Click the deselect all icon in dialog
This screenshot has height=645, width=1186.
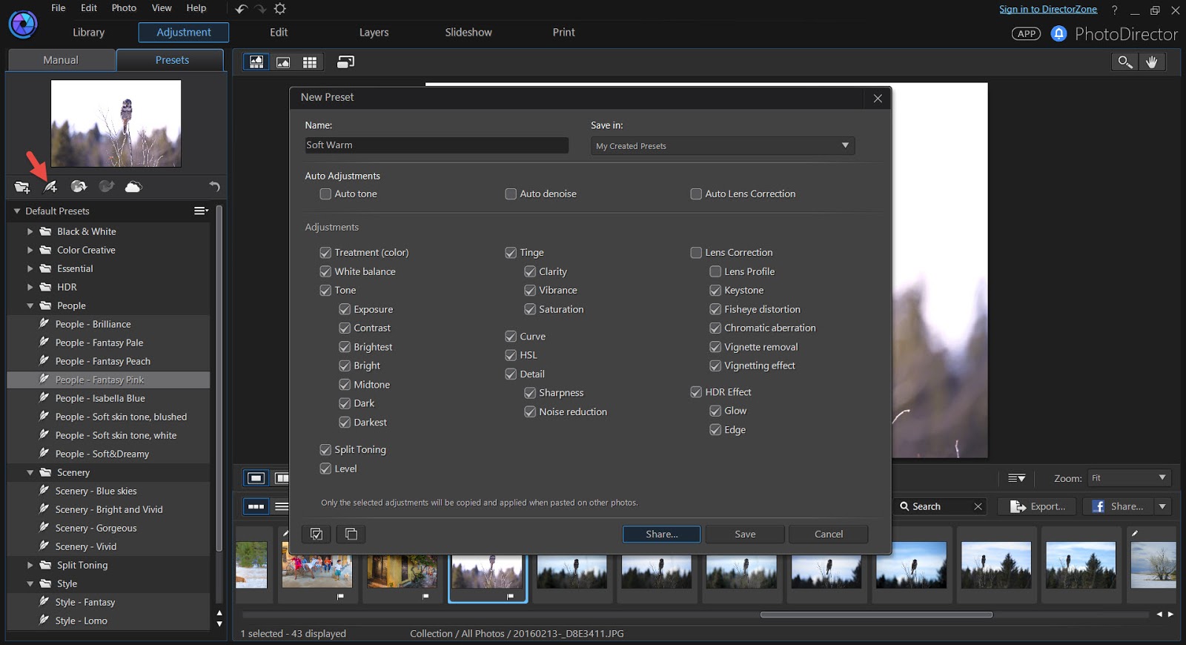pyautogui.click(x=351, y=534)
